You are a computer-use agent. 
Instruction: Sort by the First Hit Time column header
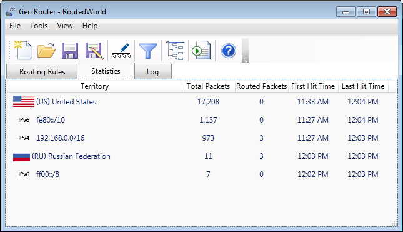tap(313, 86)
